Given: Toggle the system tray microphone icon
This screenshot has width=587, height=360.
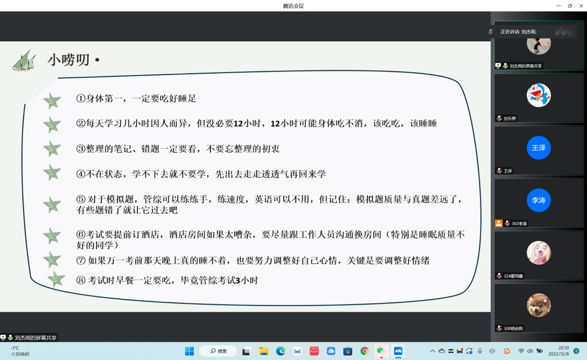Looking at the screenshot, I should coord(480,351).
